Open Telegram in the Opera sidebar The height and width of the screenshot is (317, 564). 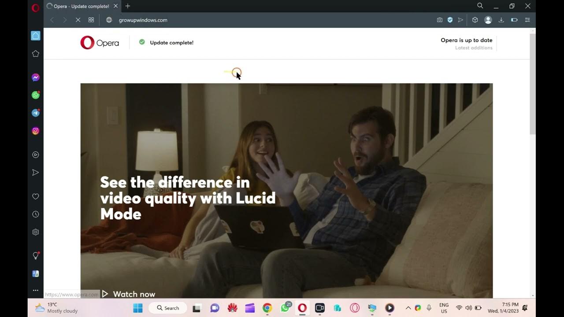pyautogui.click(x=36, y=113)
